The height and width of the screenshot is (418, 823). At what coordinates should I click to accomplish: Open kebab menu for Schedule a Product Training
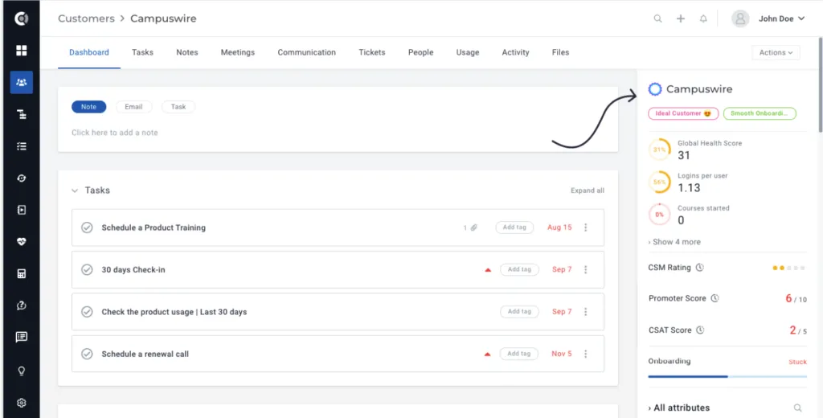[x=586, y=227]
